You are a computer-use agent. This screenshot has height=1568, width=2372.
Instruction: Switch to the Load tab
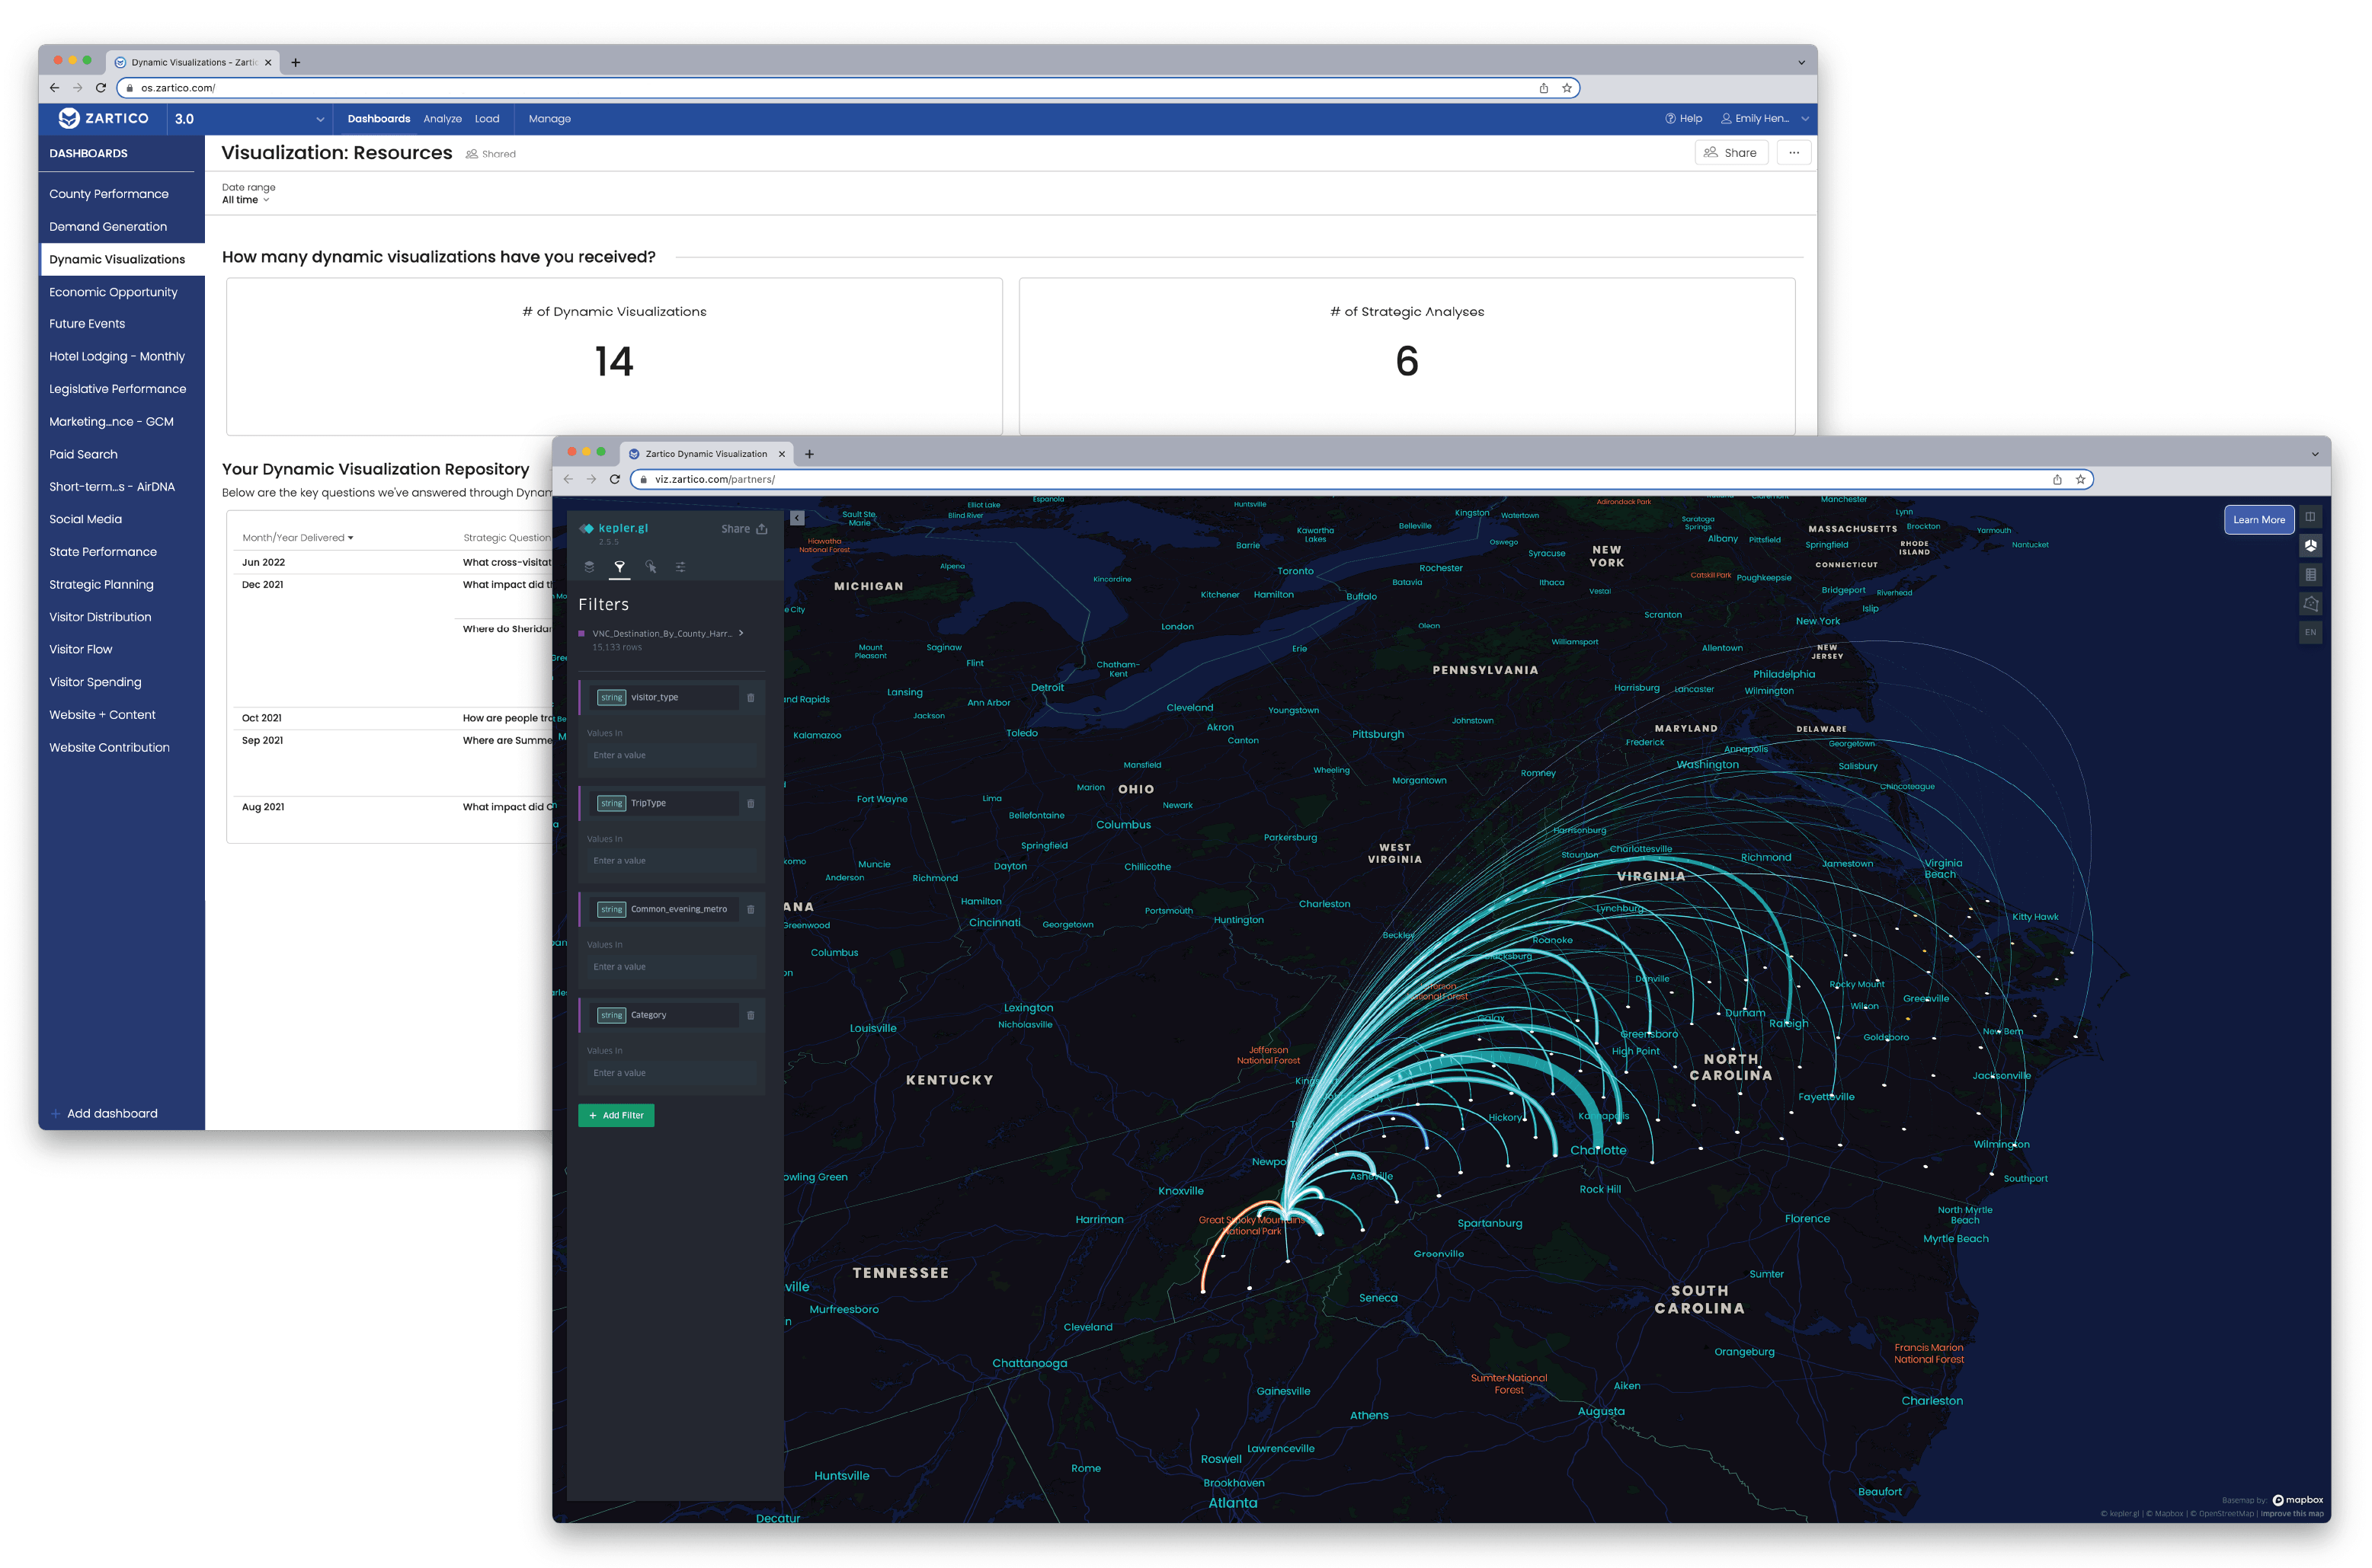pos(487,119)
